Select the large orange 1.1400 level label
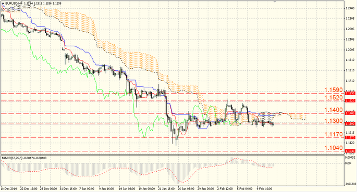 [x=334, y=110]
